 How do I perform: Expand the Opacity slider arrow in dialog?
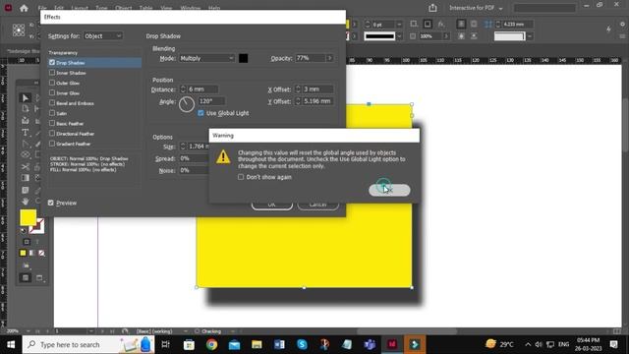click(x=330, y=58)
